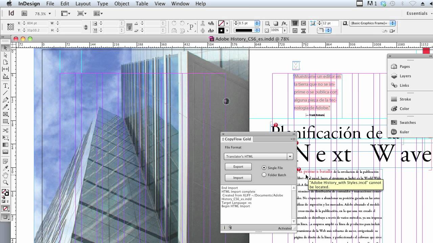Click the info icon in CopyFlow Gold
This screenshot has height=243, width=433.
pos(224,228)
